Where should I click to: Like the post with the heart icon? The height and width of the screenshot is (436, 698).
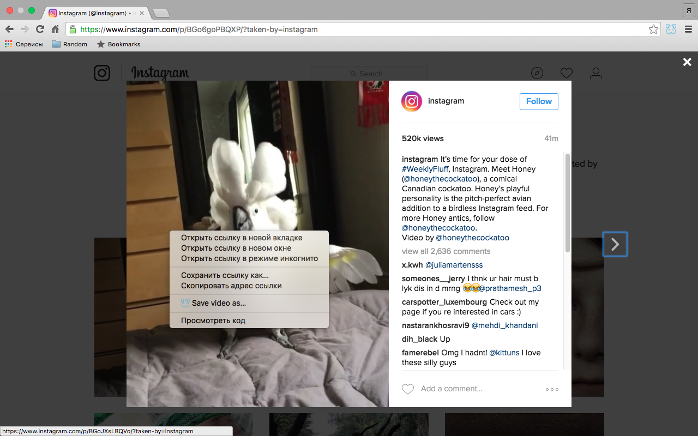(408, 389)
